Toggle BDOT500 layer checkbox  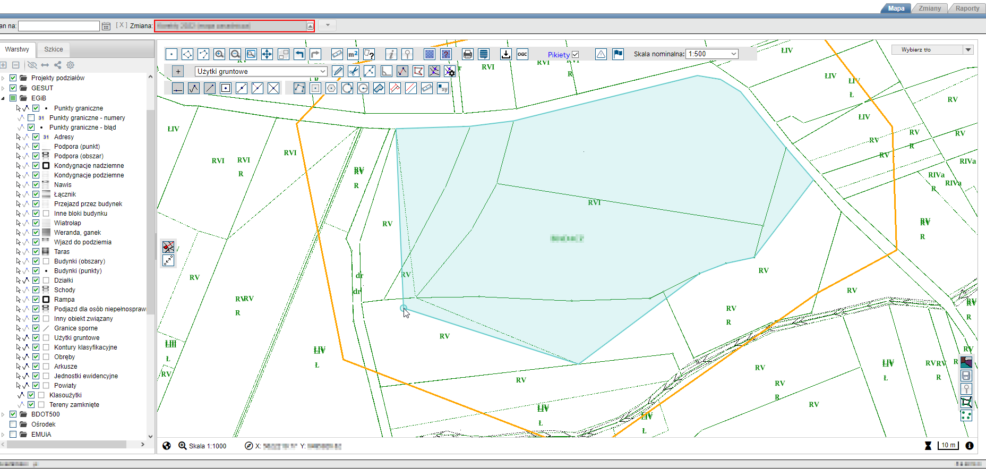(13, 414)
